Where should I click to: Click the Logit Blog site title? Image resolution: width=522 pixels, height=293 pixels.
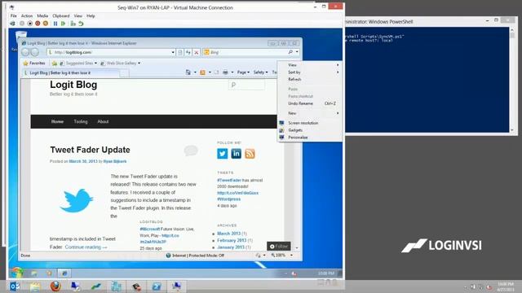(x=73, y=85)
